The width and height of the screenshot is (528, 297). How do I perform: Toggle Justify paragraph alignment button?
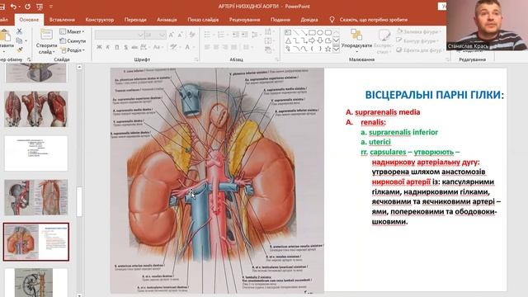(x=233, y=47)
